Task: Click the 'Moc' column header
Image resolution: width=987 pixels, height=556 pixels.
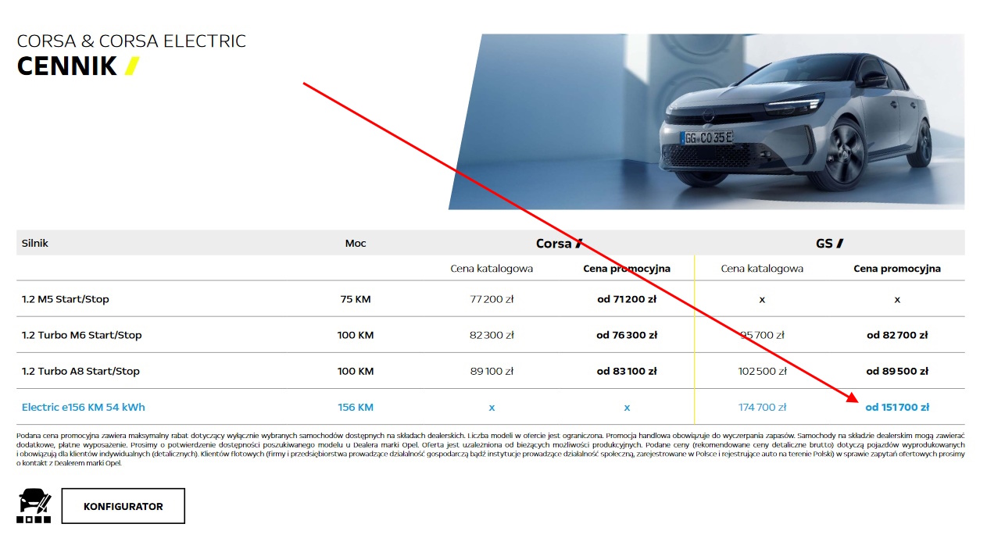Action: coord(356,243)
